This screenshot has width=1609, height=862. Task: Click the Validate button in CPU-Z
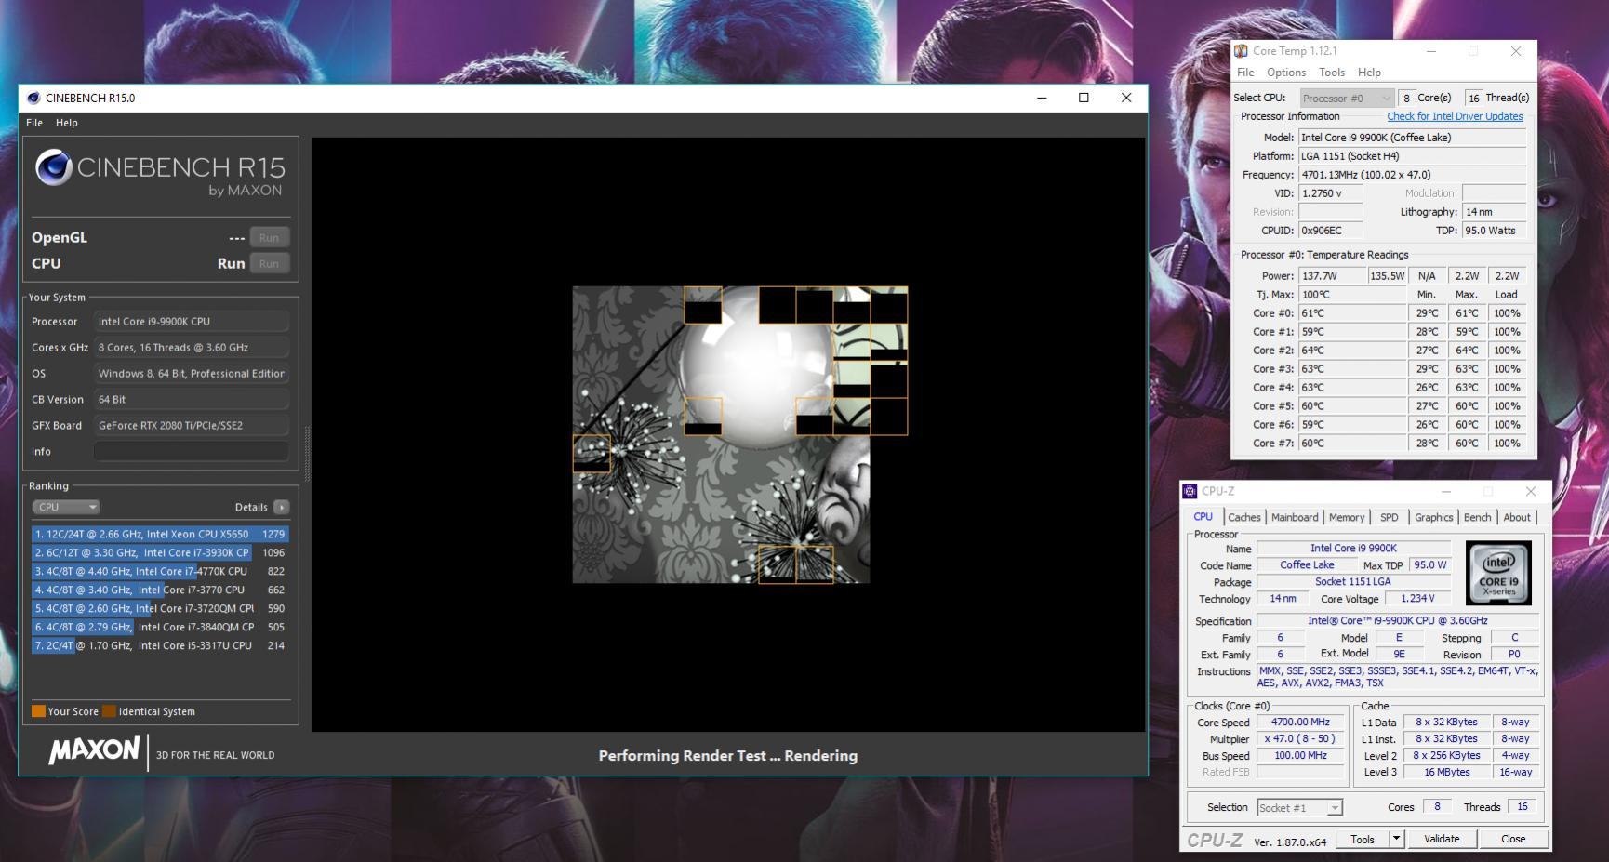1442,839
